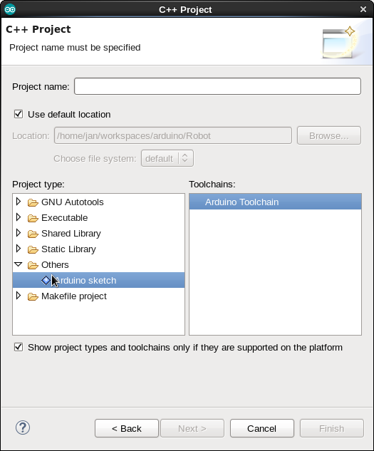374x451 pixels.
Task: Expand the GNU Autotools tree node
Action: 19,202
